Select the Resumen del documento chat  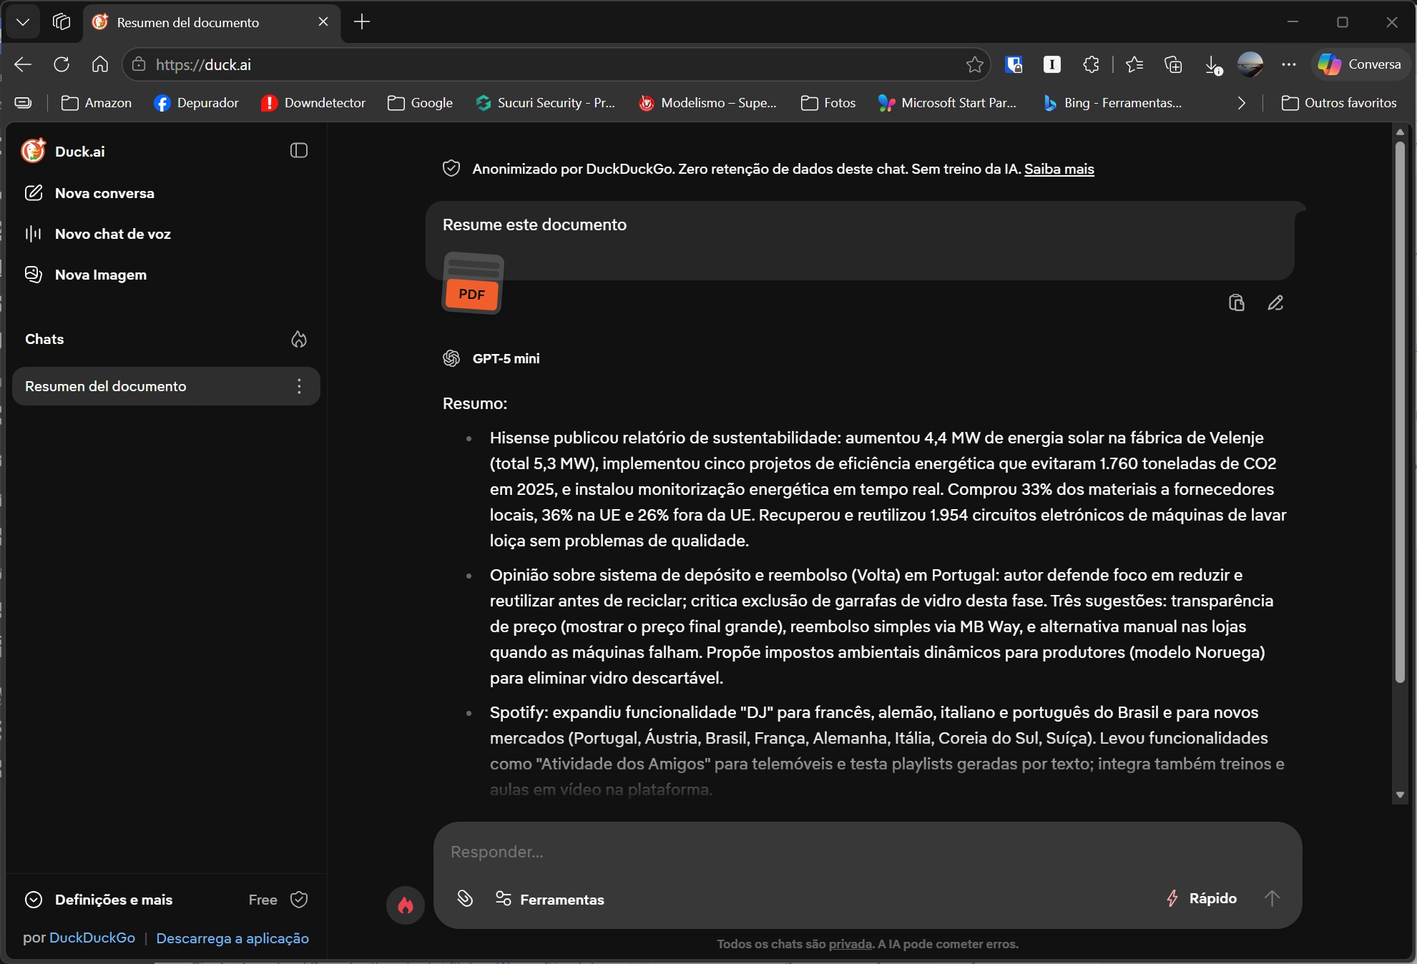click(166, 386)
